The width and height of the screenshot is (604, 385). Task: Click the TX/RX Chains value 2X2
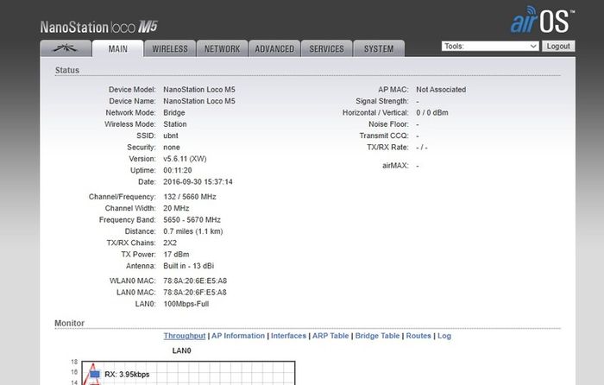coord(170,243)
